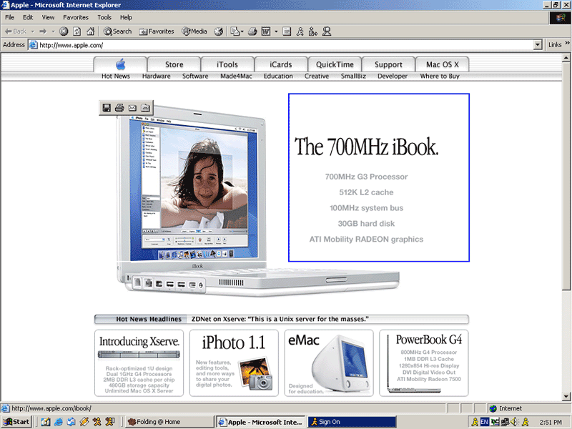572x429 pixels.
Task: Stop loading the page
Action: coord(64,31)
